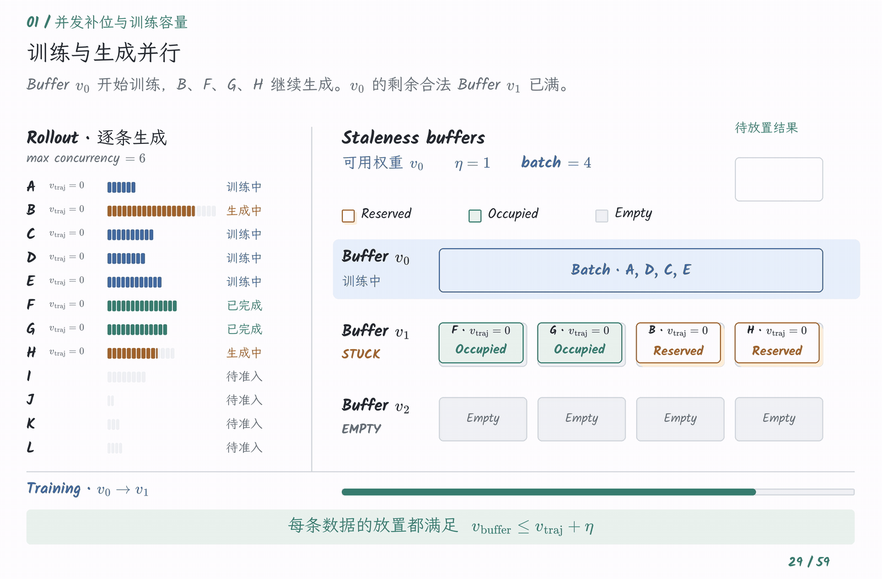Select slot G Occupied in Buffer v1

click(580, 343)
